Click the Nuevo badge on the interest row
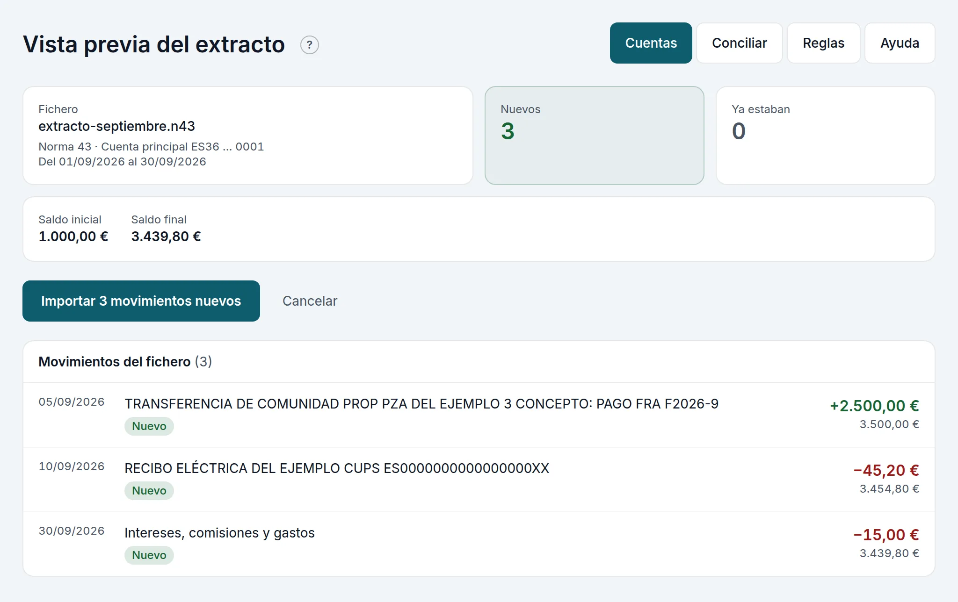958x602 pixels. [149, 555]
